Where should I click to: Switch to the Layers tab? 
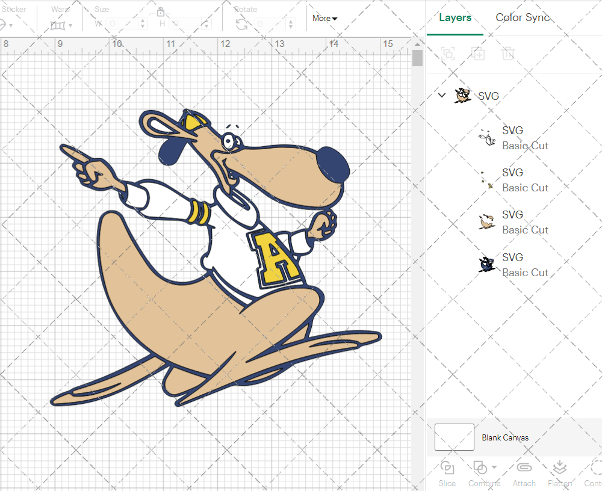455,17
